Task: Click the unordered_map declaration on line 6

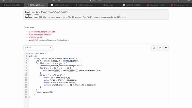Action: (61, 66)
